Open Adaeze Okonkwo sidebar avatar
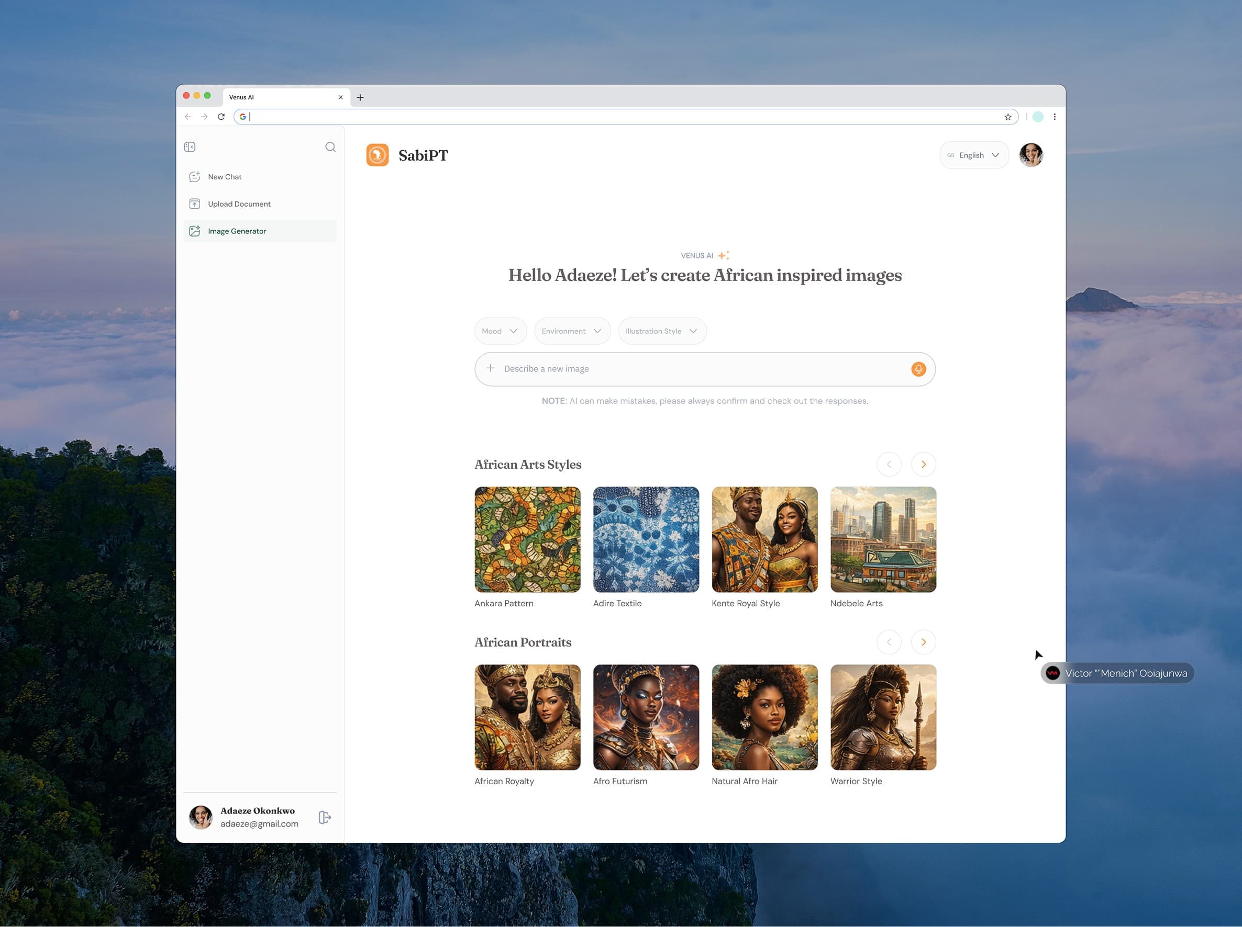 (201, 818)
